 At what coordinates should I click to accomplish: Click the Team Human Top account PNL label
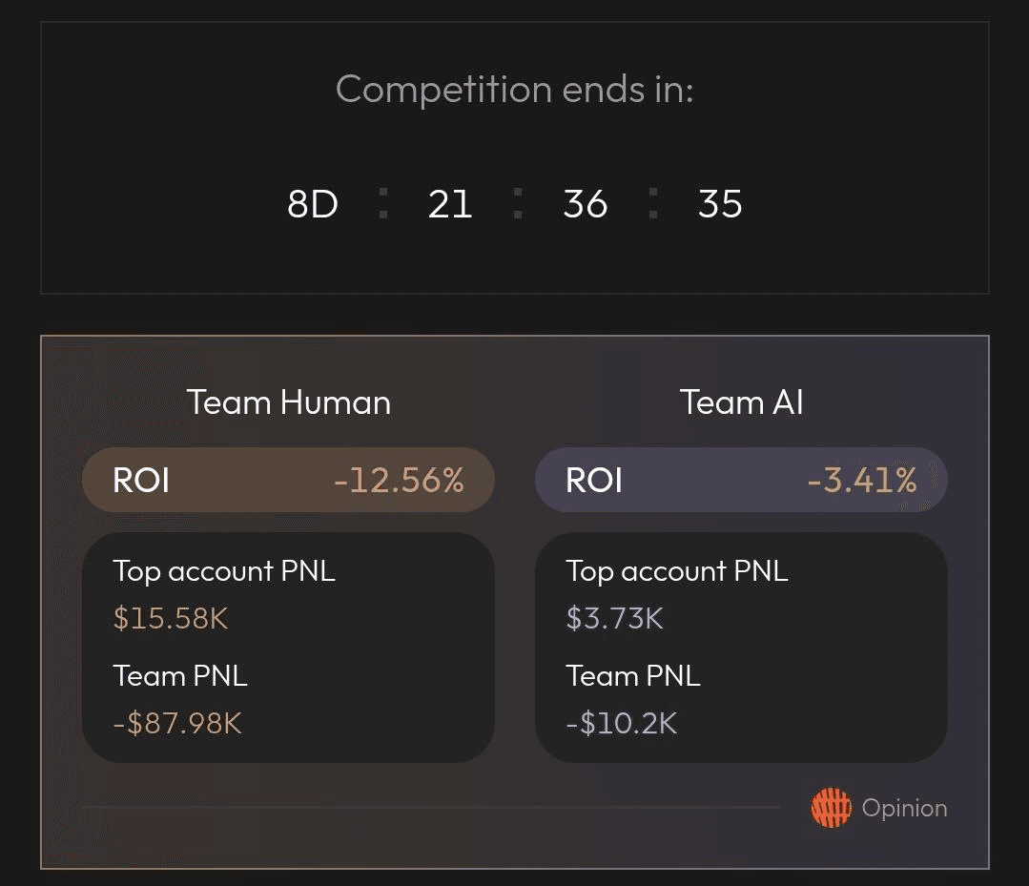(x=224, y=571)
